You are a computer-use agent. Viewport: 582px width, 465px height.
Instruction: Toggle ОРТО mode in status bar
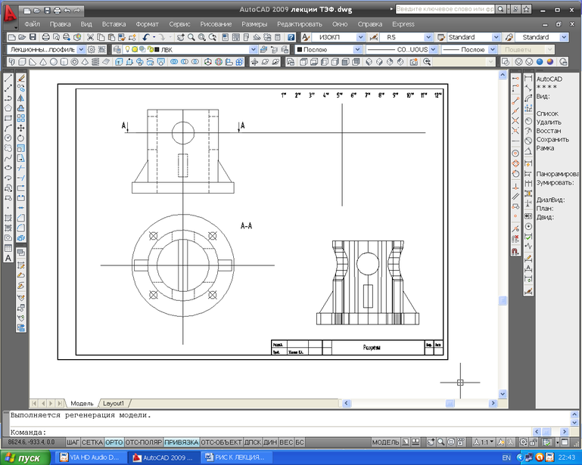click(114, 442)
